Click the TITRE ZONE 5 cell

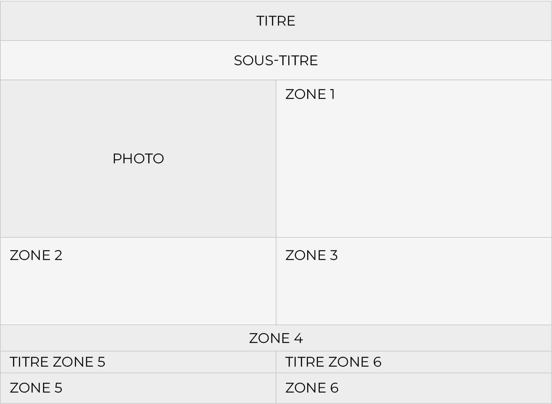[57, 362]
